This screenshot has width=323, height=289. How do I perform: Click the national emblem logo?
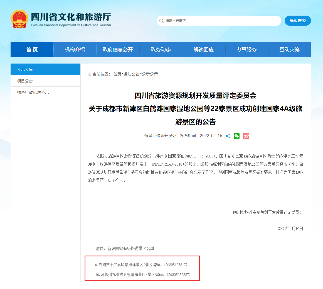pyautogui.click(x=19, y=19)
